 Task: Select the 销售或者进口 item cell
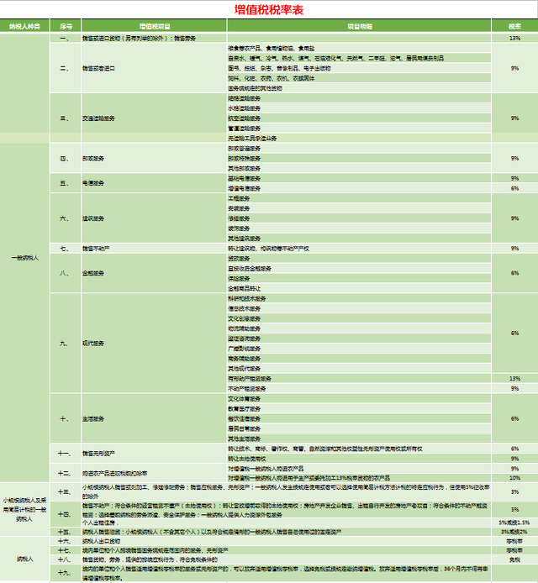pos(154,68)
